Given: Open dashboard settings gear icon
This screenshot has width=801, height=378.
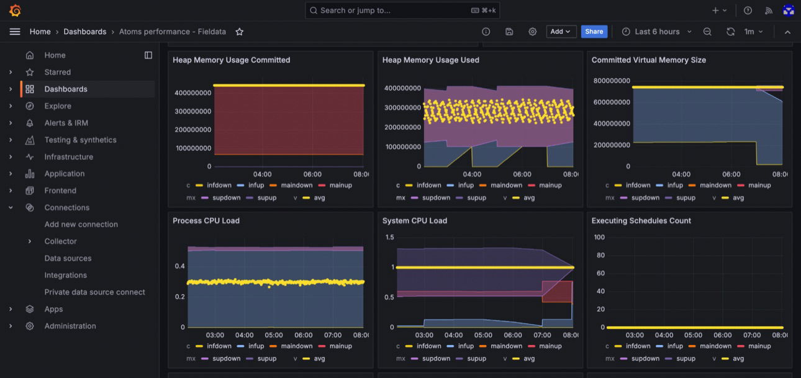Looking at the screenshot, I should click(x=533, y=32).
